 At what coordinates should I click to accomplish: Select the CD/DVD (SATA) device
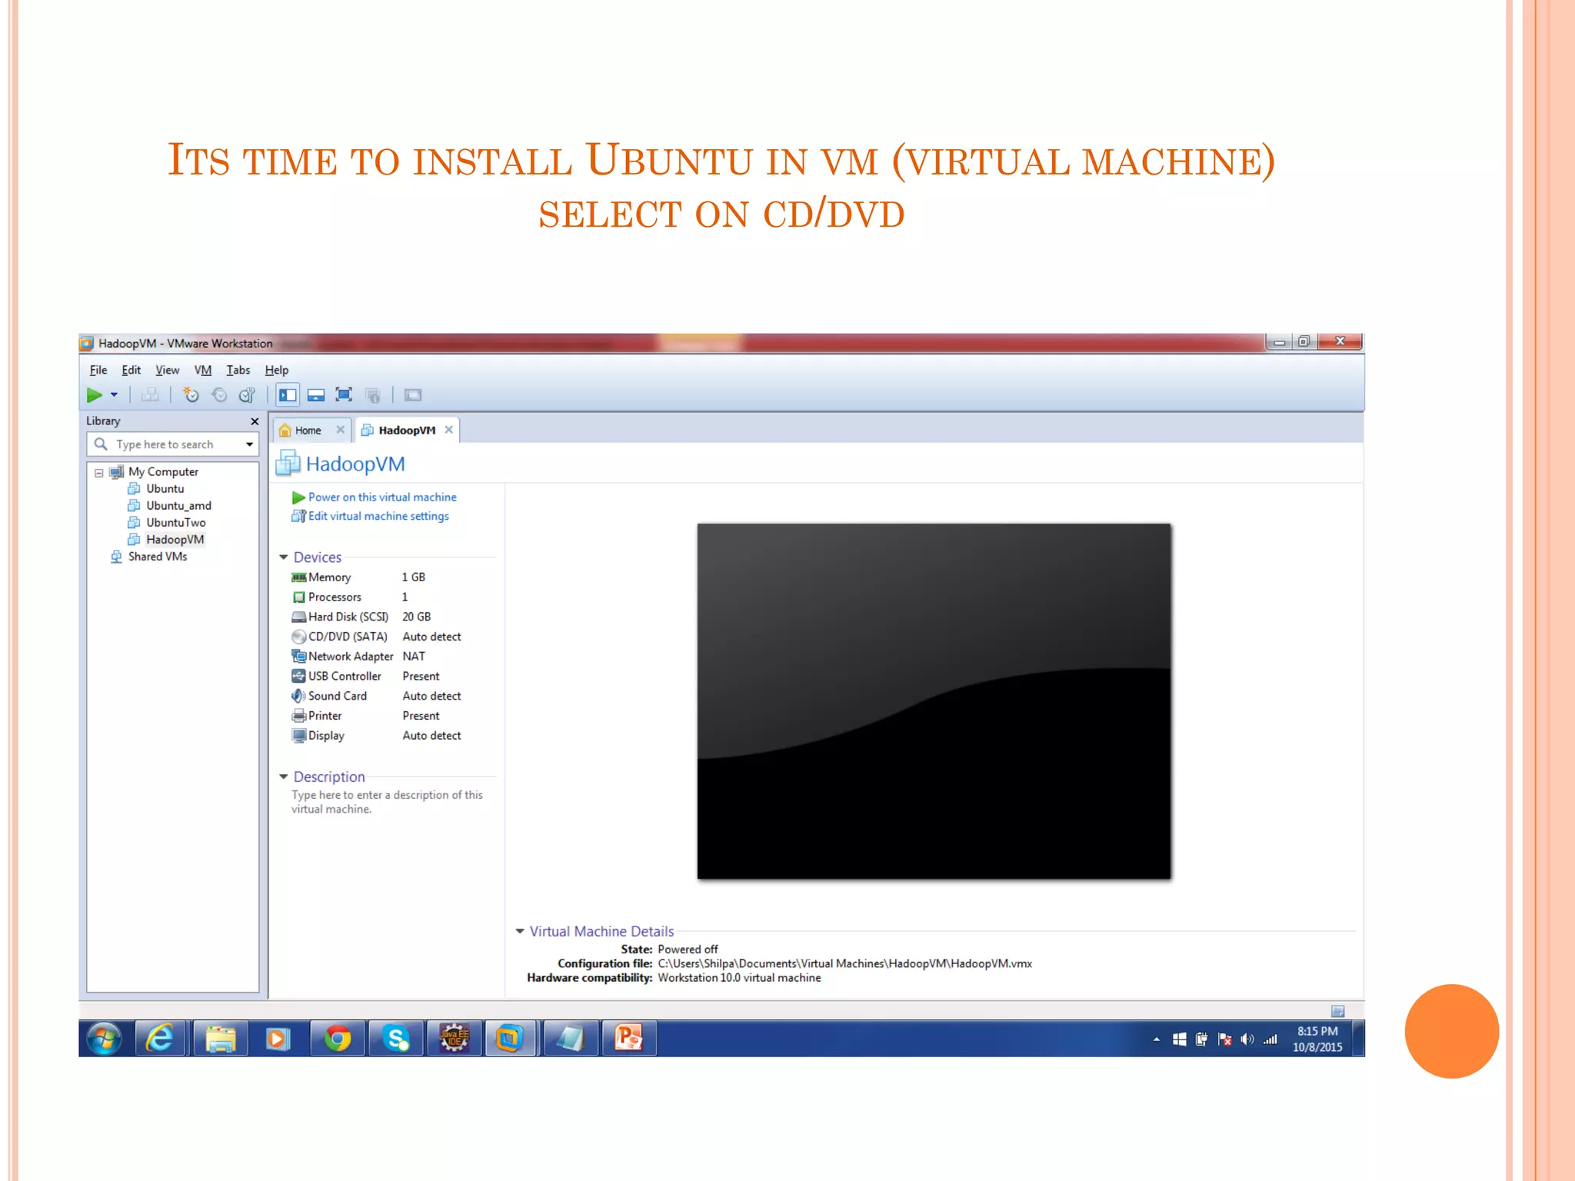[x=376, y=637]
